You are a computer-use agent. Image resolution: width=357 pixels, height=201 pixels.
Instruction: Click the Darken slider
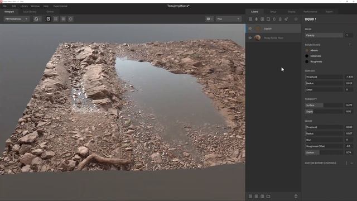coord(324,152)
